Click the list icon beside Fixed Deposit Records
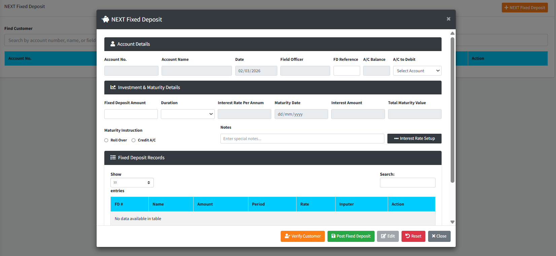This screenshot has width=556, height=256. [113, 158]
